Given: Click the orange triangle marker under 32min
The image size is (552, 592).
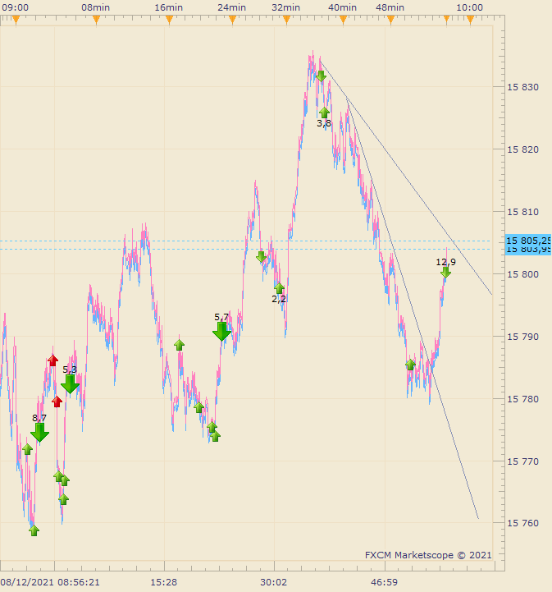Looking at the screenshot, I should tap(286, 20).
